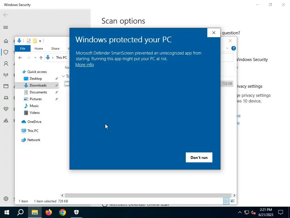
Task: Open Settings gear icon in Windows Security
Action: pos(6,199)
